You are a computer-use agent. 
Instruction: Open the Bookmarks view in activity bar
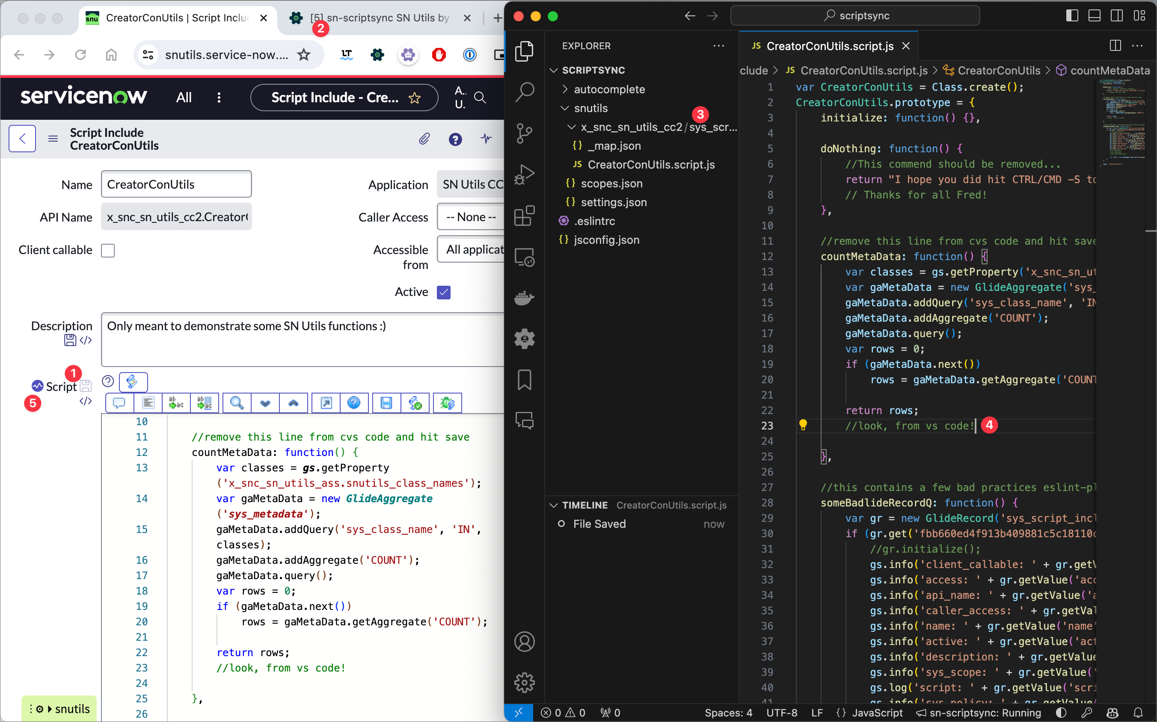pos(524,380)
